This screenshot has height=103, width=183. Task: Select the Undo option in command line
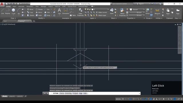pyautogui.click(x=85, y=93)
